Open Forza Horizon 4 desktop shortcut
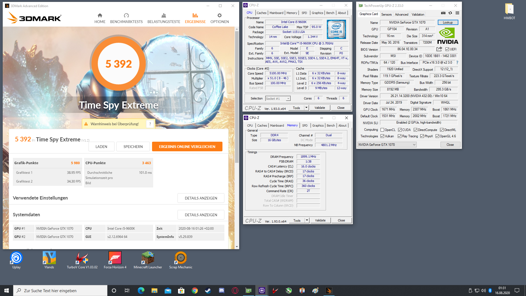The height and width of the screenshot is (296, 526). (x=115, y=260)
